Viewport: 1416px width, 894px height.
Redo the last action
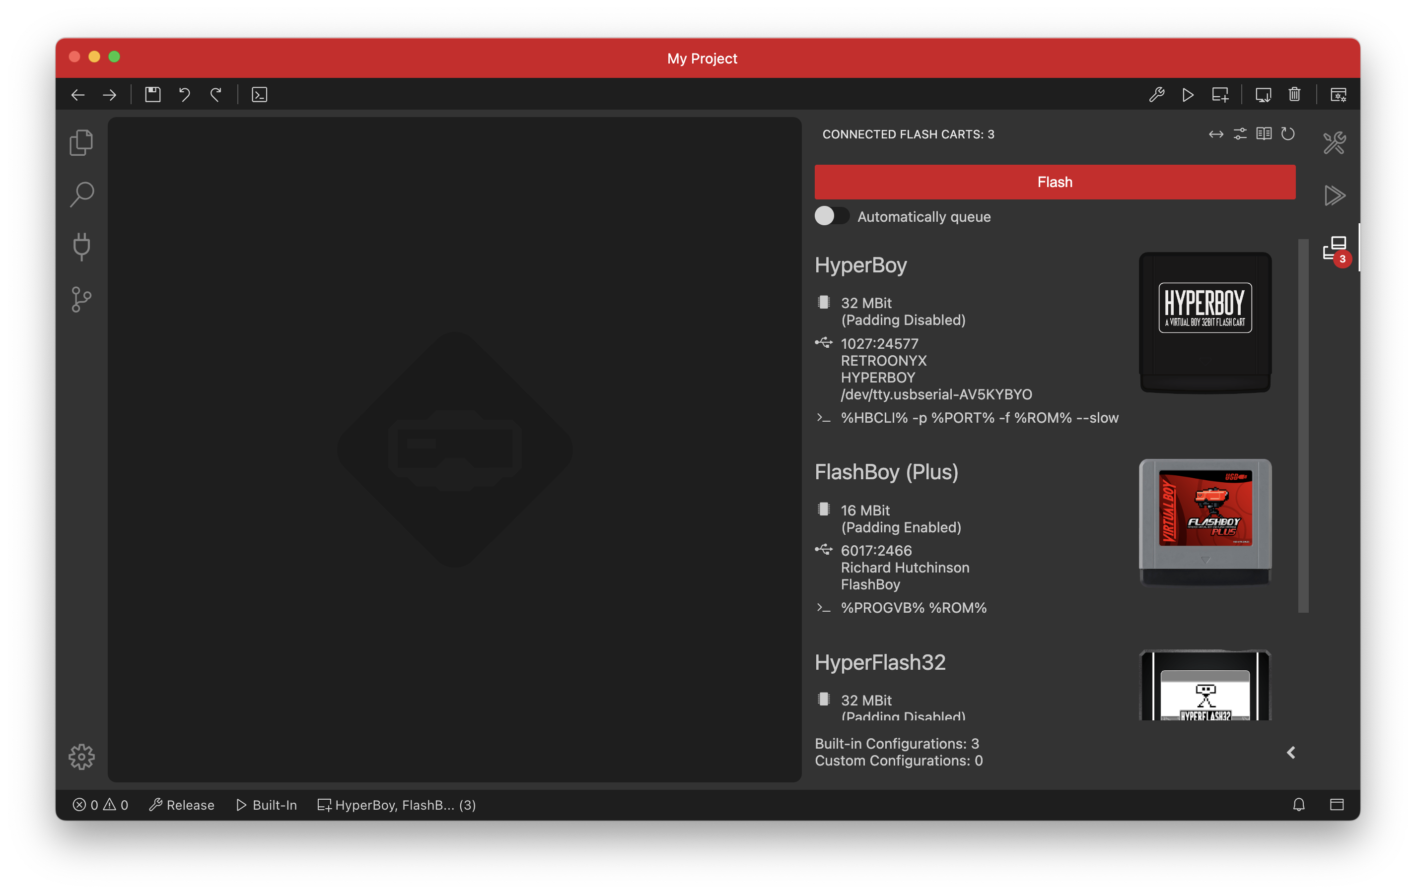click(216, 95)
